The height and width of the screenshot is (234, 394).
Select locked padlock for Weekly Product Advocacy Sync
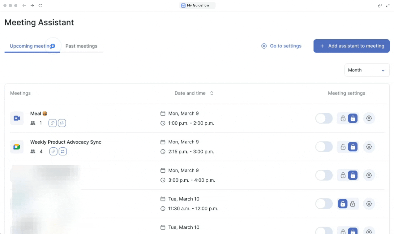(353, 147)
